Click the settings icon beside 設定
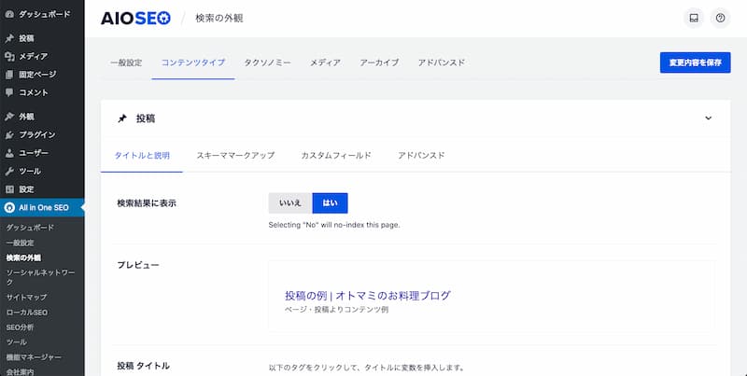The image size is (747, 376). pos(9,189)
